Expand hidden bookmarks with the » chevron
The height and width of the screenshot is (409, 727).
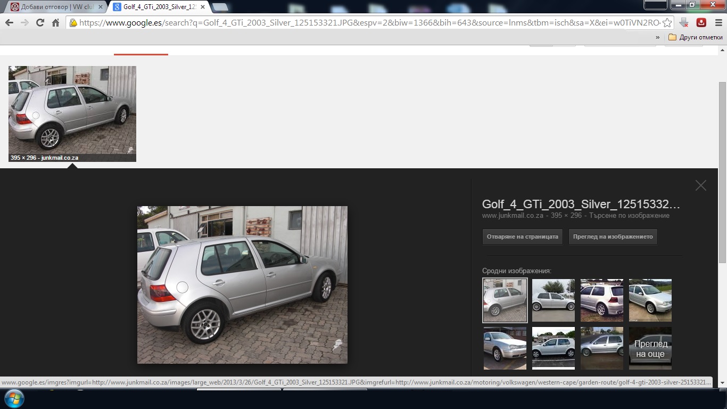click(657, 37)
